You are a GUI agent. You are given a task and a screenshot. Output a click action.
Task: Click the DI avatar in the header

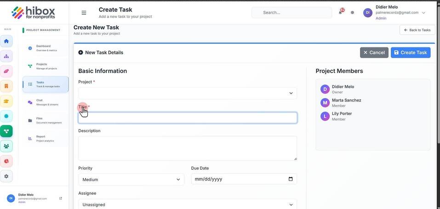tap(368, 12)
